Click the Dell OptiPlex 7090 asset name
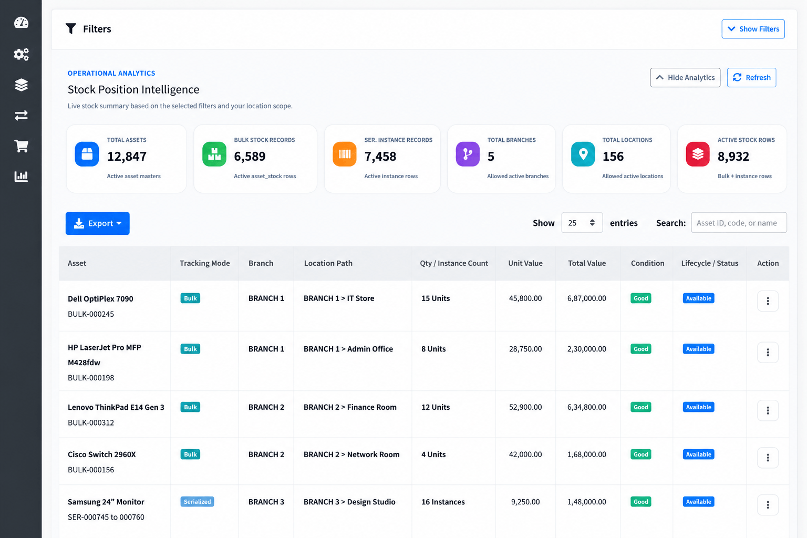 pos(100,299)
